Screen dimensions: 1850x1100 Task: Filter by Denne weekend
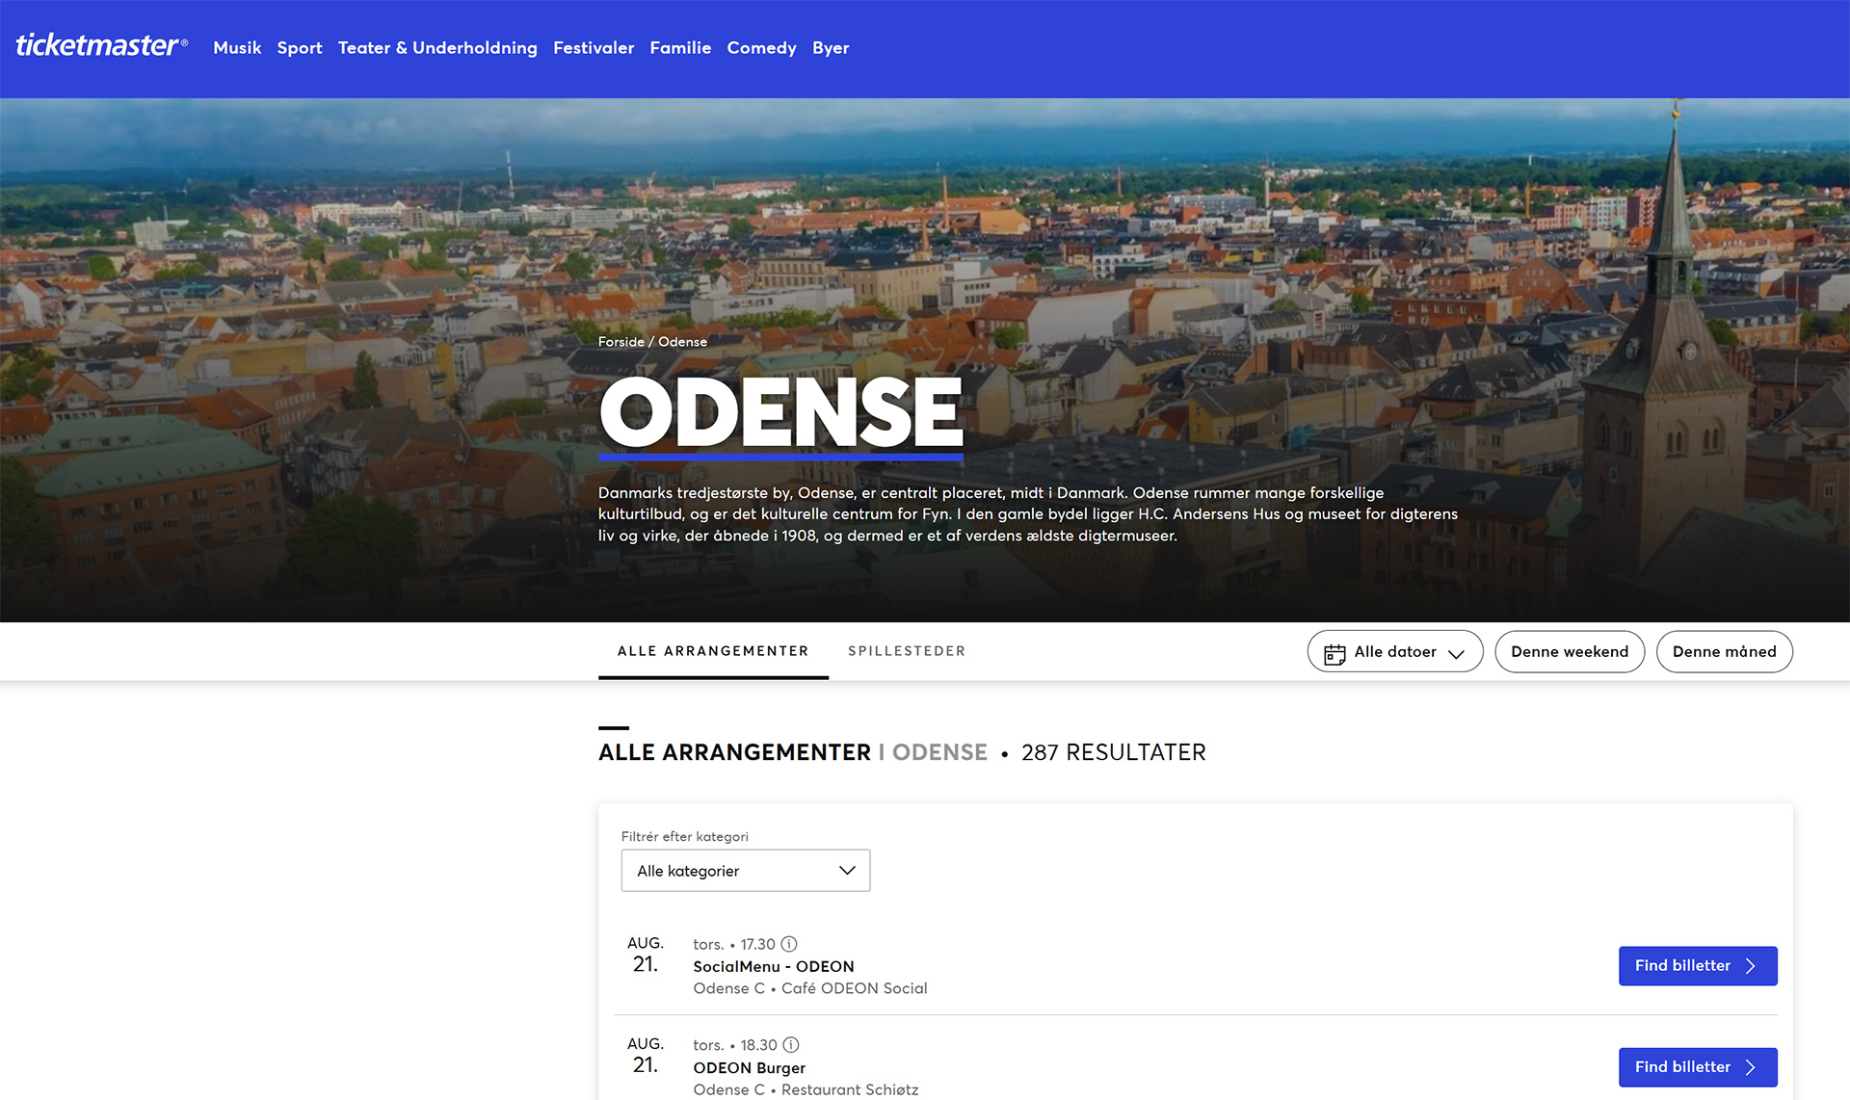coord(1570,652)
